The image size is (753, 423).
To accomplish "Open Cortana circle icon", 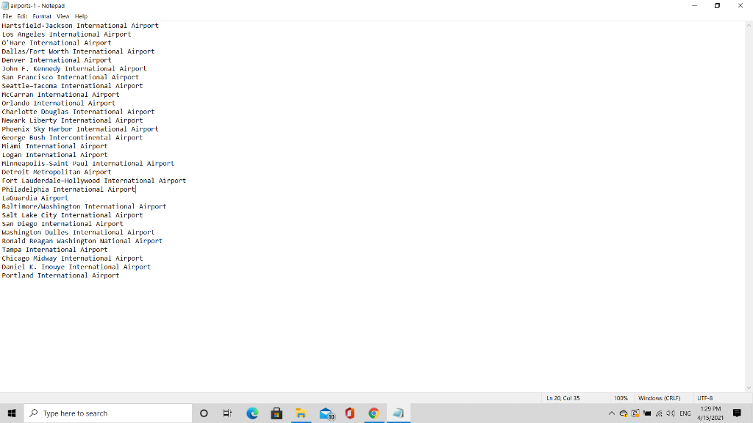I will coord(204,413).
